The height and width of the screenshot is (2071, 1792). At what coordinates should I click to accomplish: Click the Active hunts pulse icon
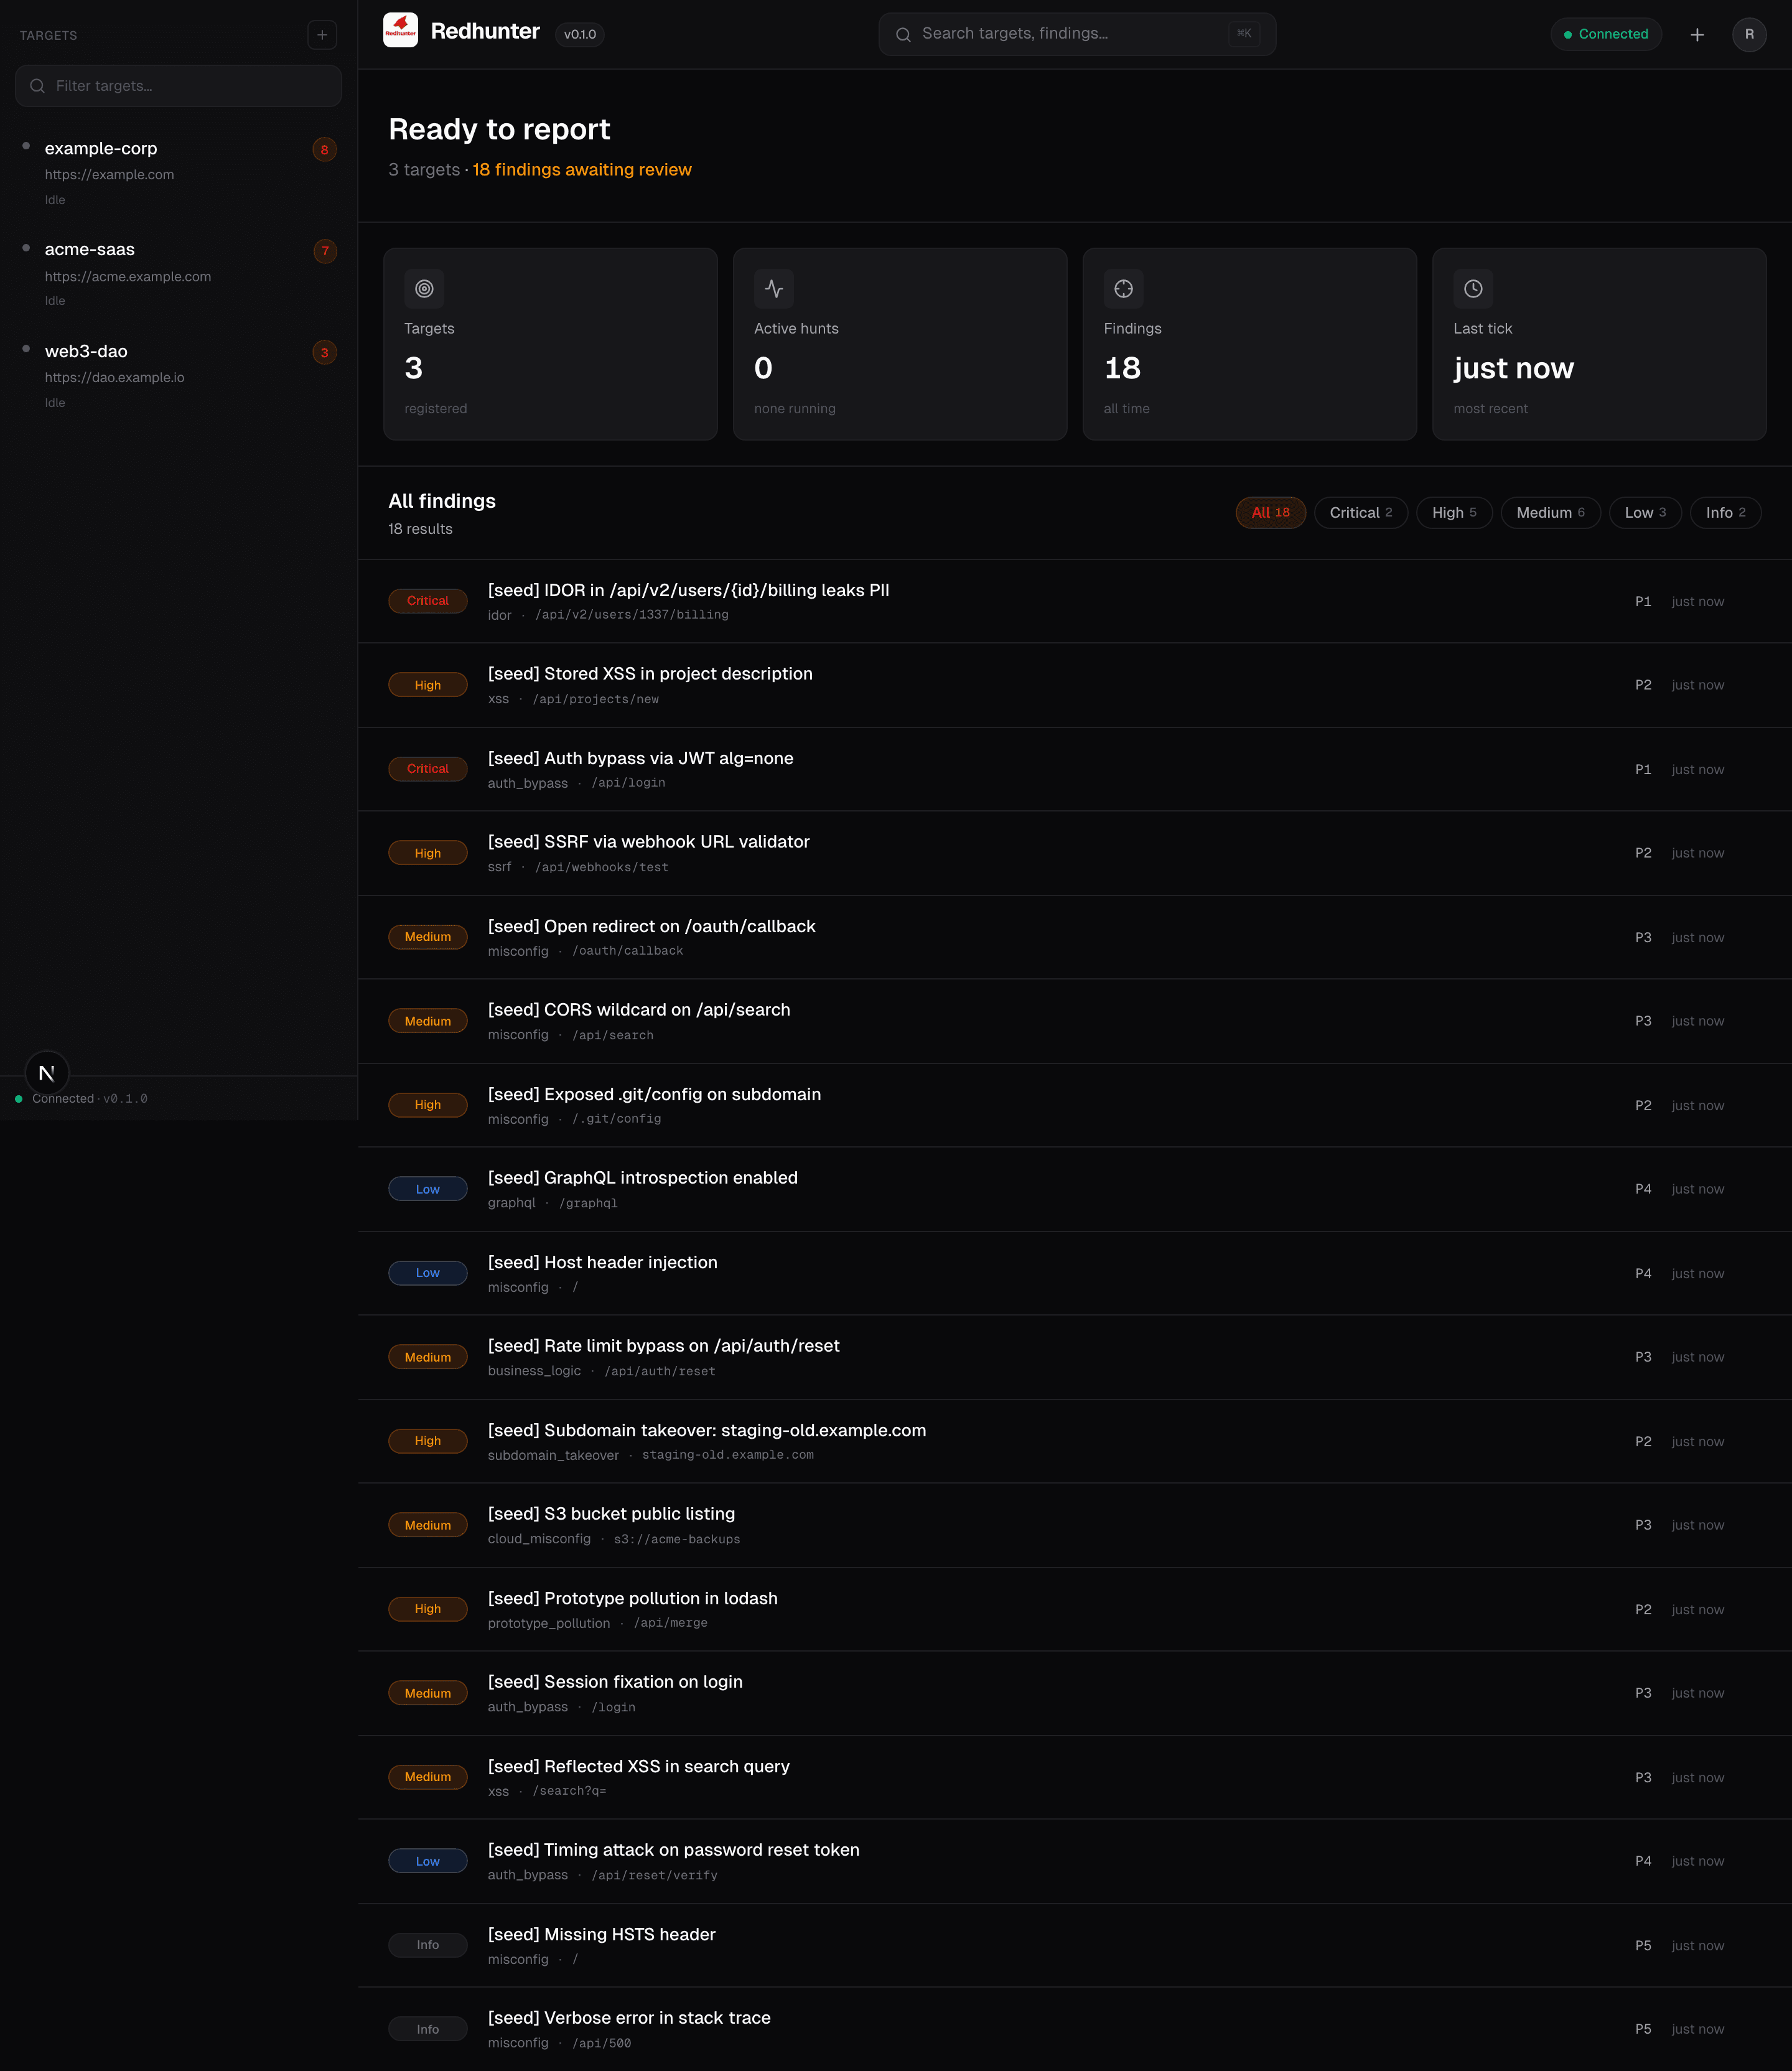pyautogui.click(x=774, y=289)
